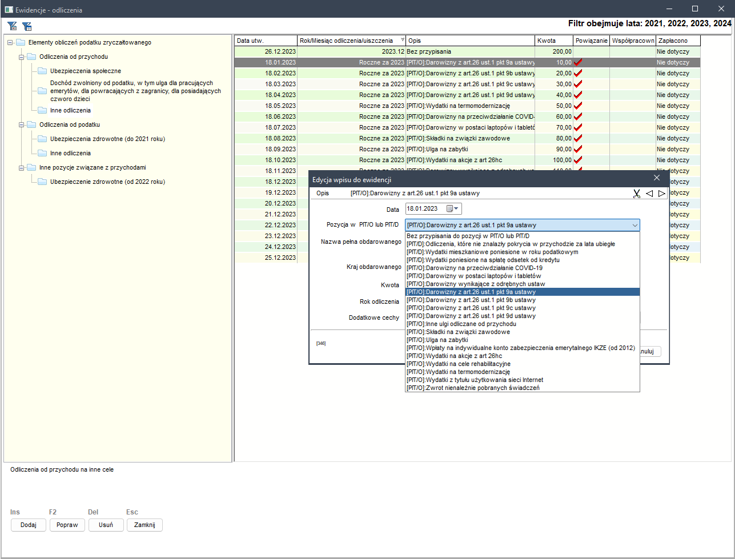Click the app icon in Ewidencje title bar

click(9, 9)
